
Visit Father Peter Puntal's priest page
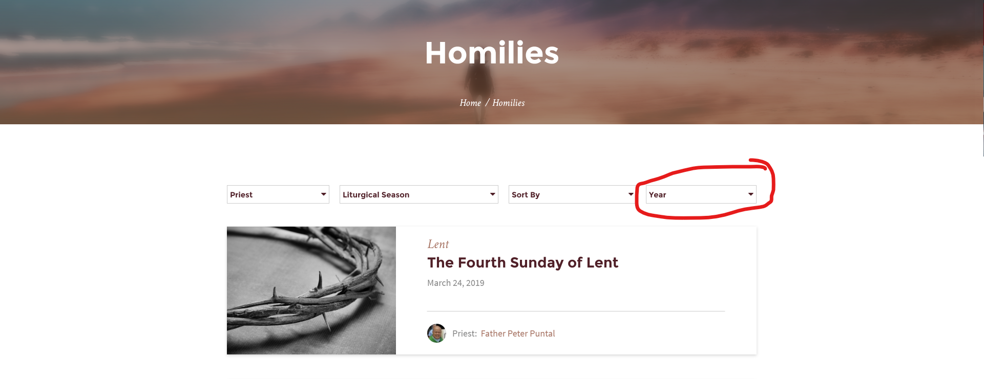(517, 333)
